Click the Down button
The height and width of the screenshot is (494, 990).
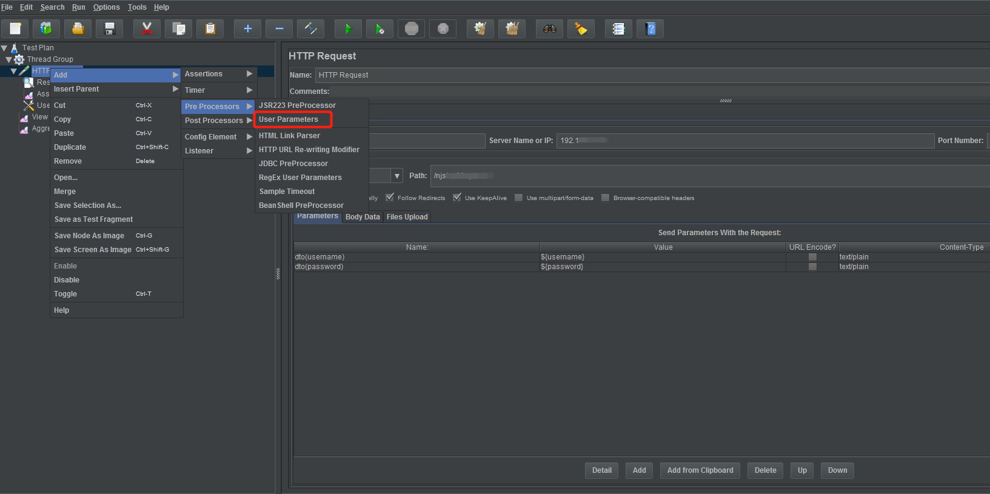point(838,470)
